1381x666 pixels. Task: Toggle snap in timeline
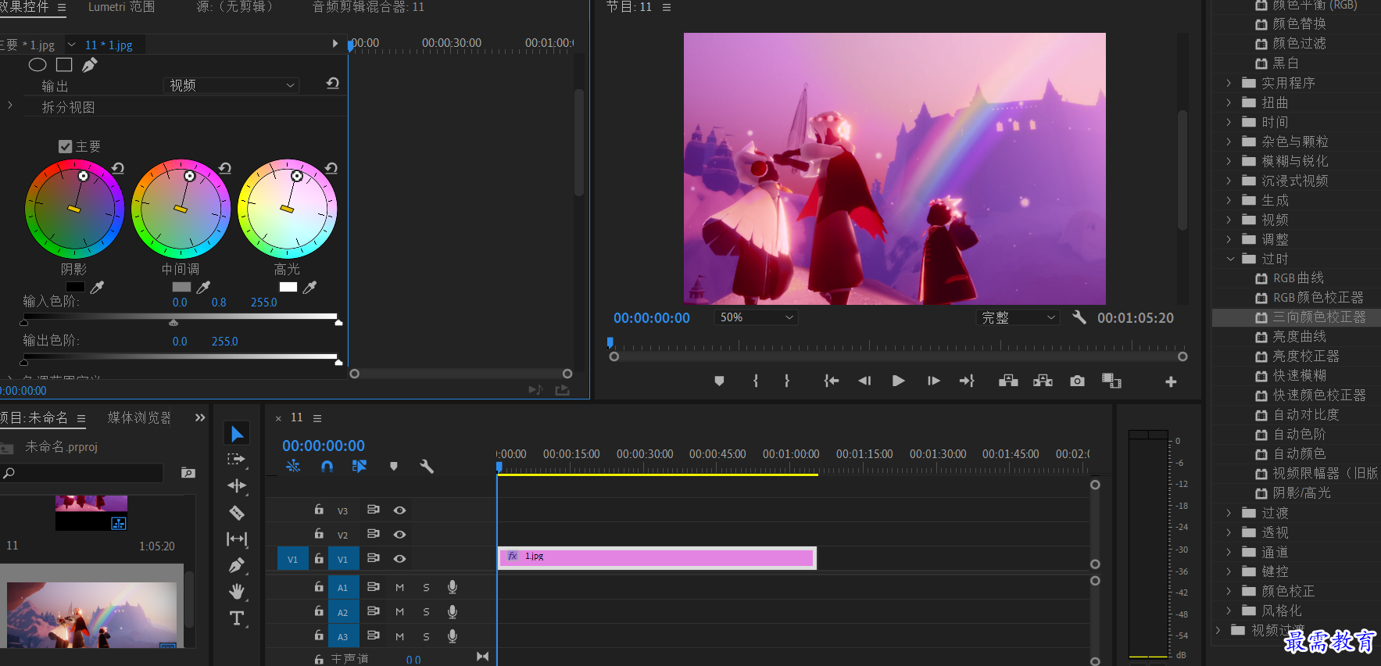[327, 467]
